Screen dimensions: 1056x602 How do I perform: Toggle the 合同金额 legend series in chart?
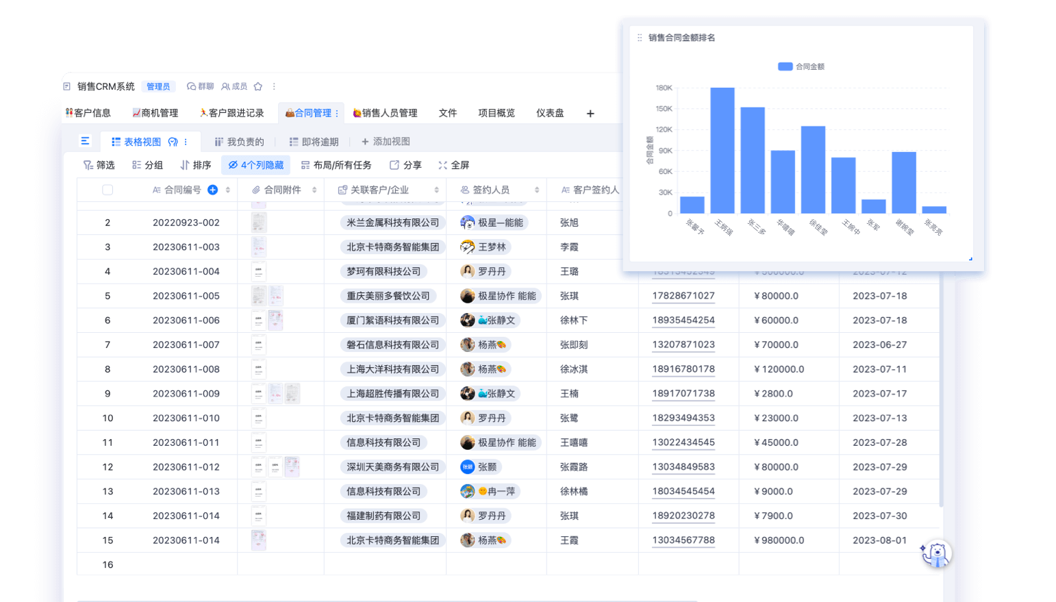click(x=801, y=66)
